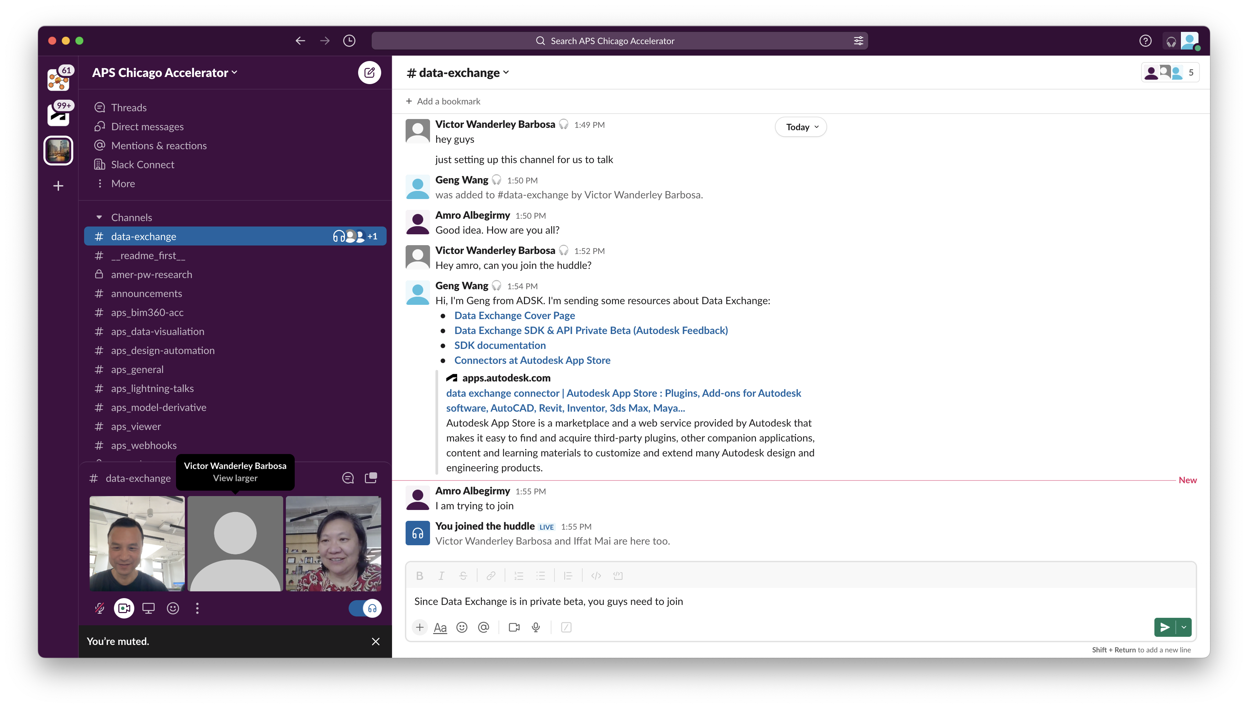Open Data Exchange Cover Page link
This screenshot has height=708, width=1248.
coord(514,315)
